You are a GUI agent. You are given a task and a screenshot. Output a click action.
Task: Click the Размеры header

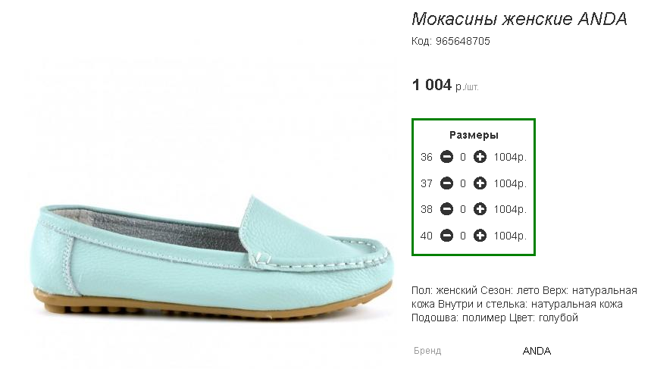(474, 135)
